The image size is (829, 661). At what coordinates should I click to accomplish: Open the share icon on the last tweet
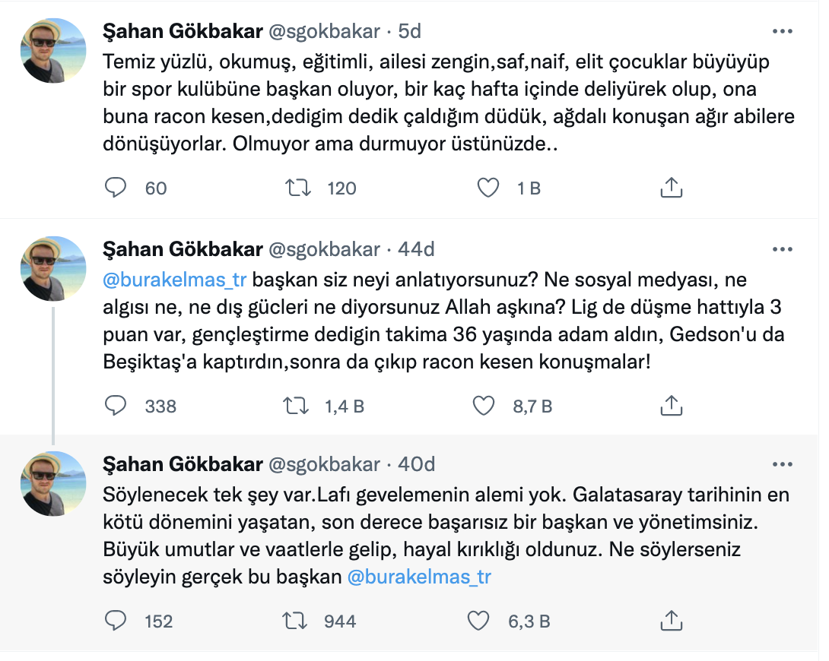pos(672,621)
